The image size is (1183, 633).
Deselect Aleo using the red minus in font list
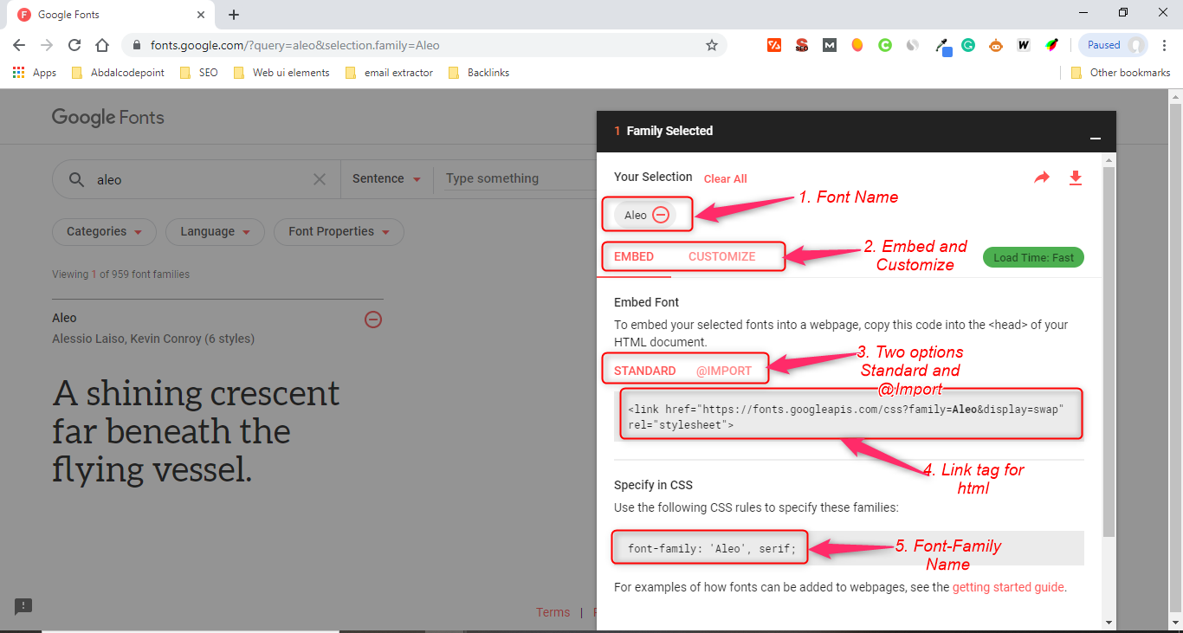click(x=373, y=320)
